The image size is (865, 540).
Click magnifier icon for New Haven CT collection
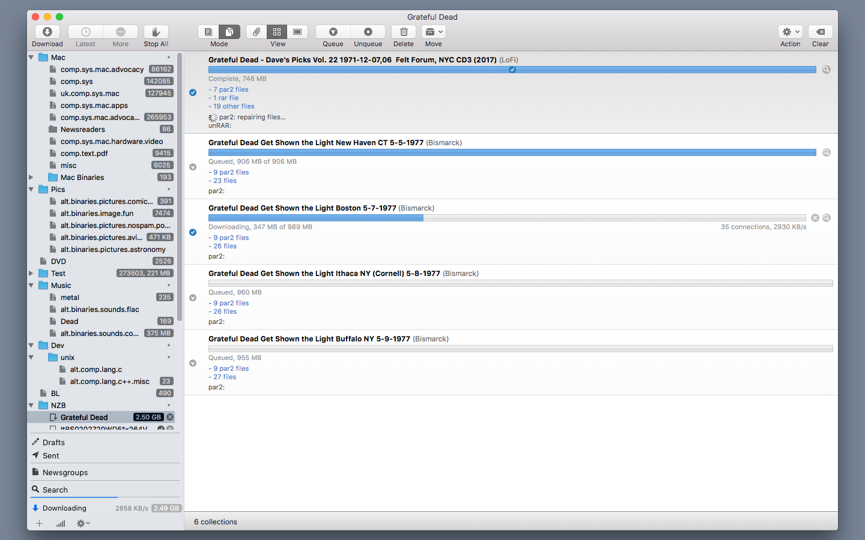tap(827, 152)
